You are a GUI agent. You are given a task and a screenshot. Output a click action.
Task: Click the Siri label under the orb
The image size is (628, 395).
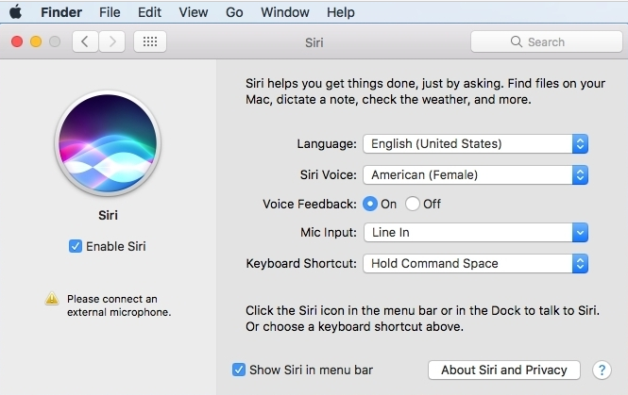(108, 215)
